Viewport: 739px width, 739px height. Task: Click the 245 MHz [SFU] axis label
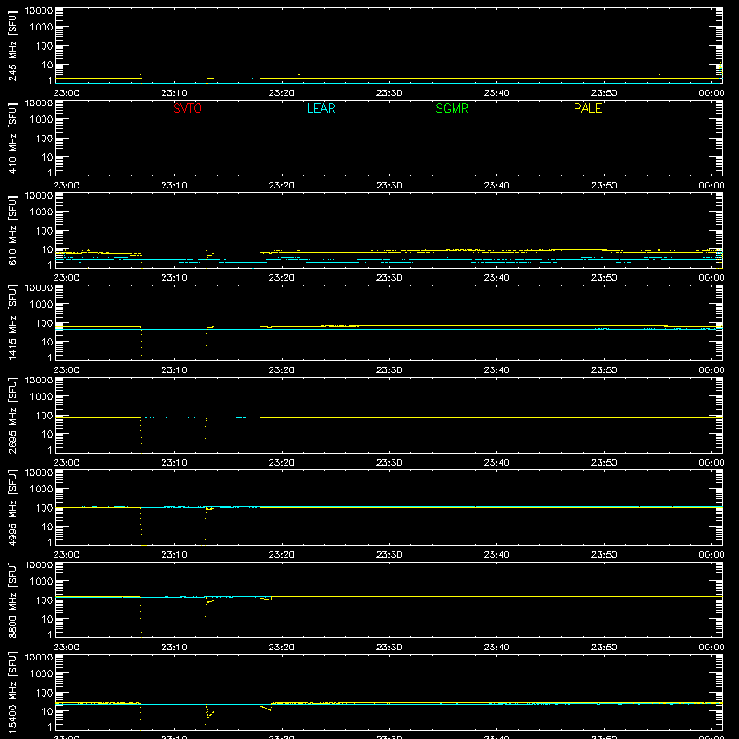[x=12, y=45]
